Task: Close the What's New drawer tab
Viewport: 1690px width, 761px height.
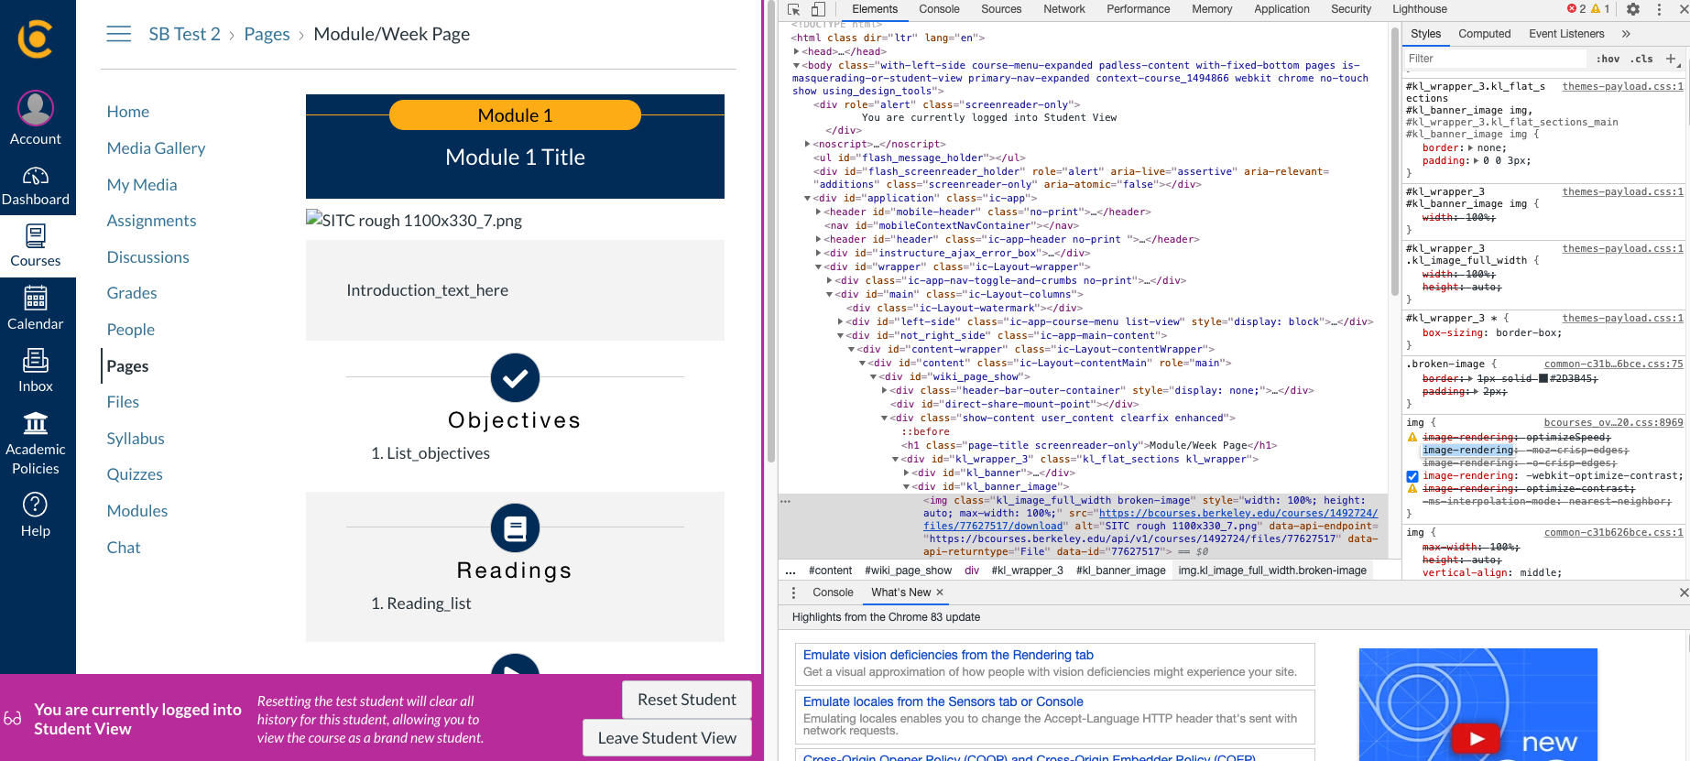Action: (940, 592)
